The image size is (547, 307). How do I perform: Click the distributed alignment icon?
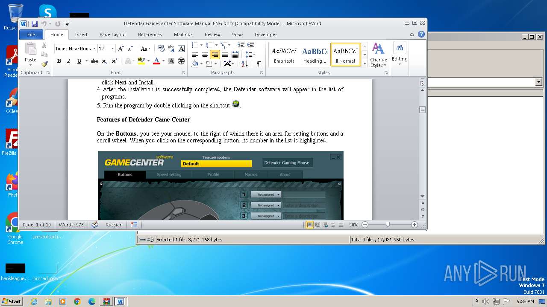pyautogui.click(x=235, y=54)
